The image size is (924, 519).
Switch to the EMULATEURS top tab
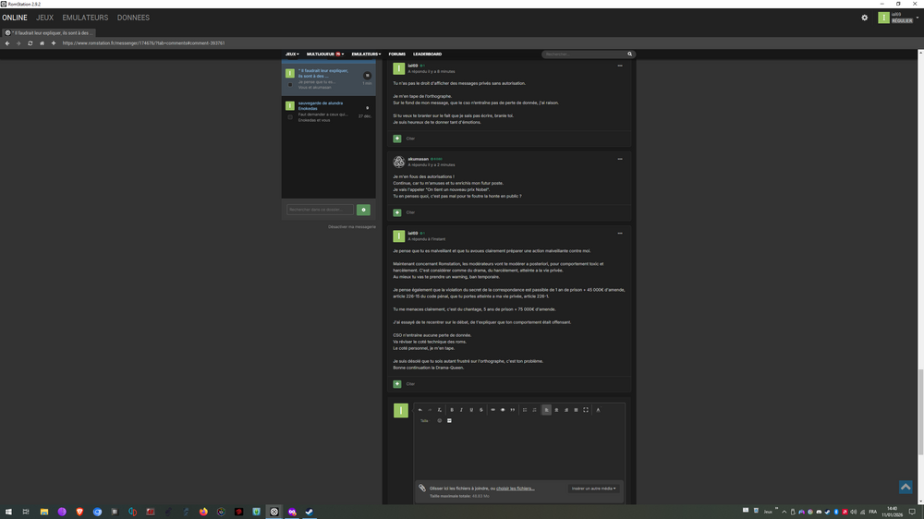85,18
